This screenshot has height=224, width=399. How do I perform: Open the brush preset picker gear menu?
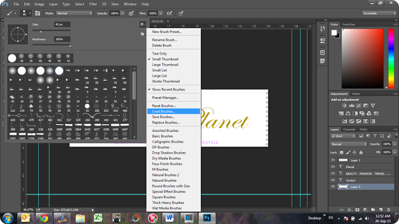[x=143, y=24]
